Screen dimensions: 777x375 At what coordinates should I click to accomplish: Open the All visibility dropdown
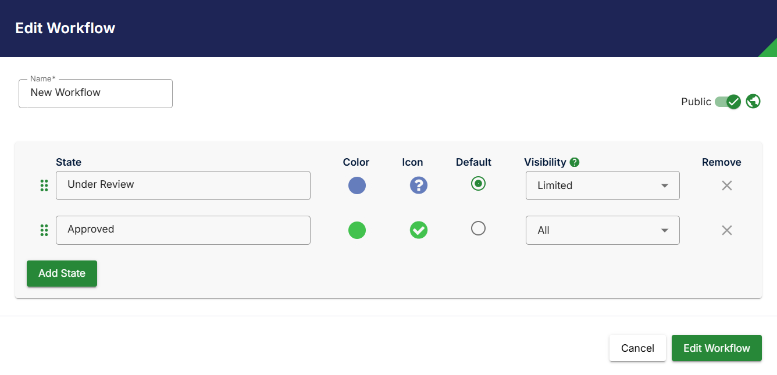pos(603,230)
